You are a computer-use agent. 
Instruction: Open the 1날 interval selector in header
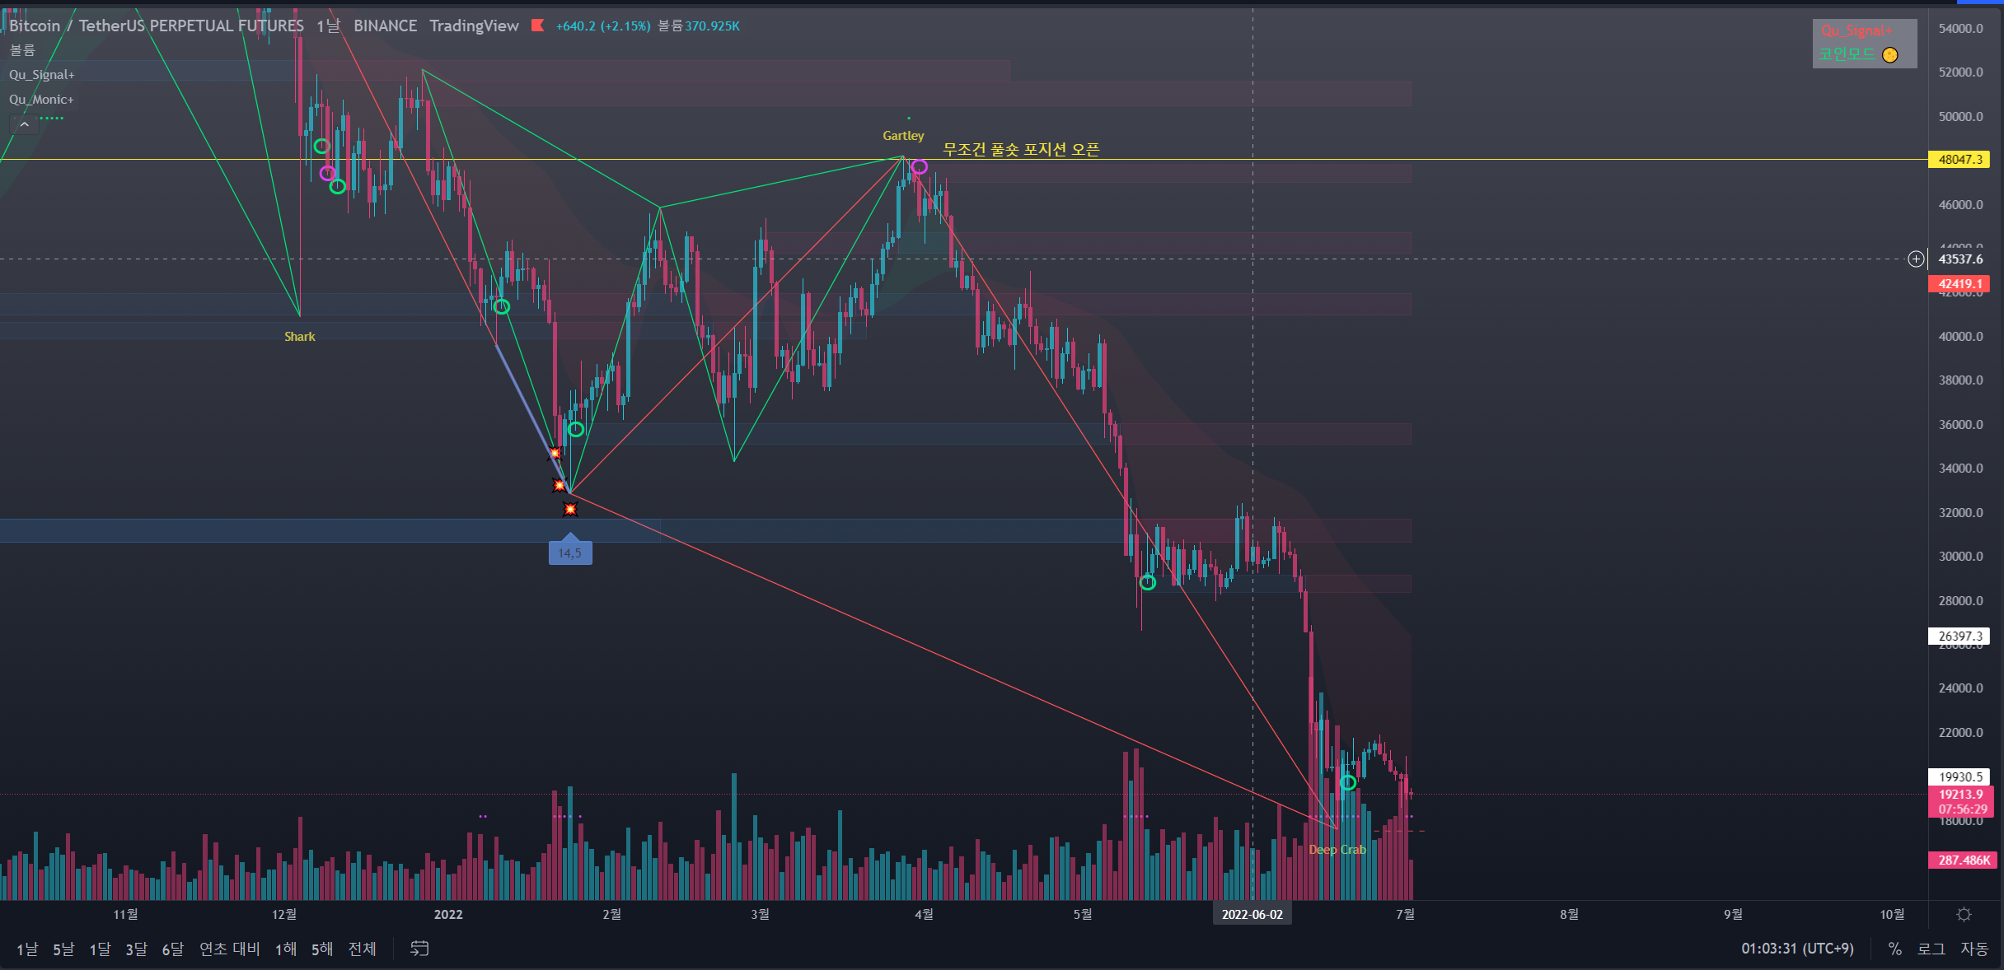pyautogui.click(x=328, y=26)
